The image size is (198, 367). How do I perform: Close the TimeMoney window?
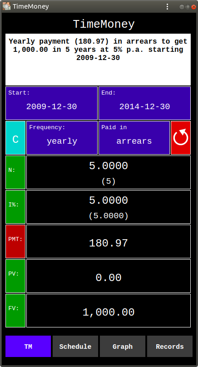(193, 7)
